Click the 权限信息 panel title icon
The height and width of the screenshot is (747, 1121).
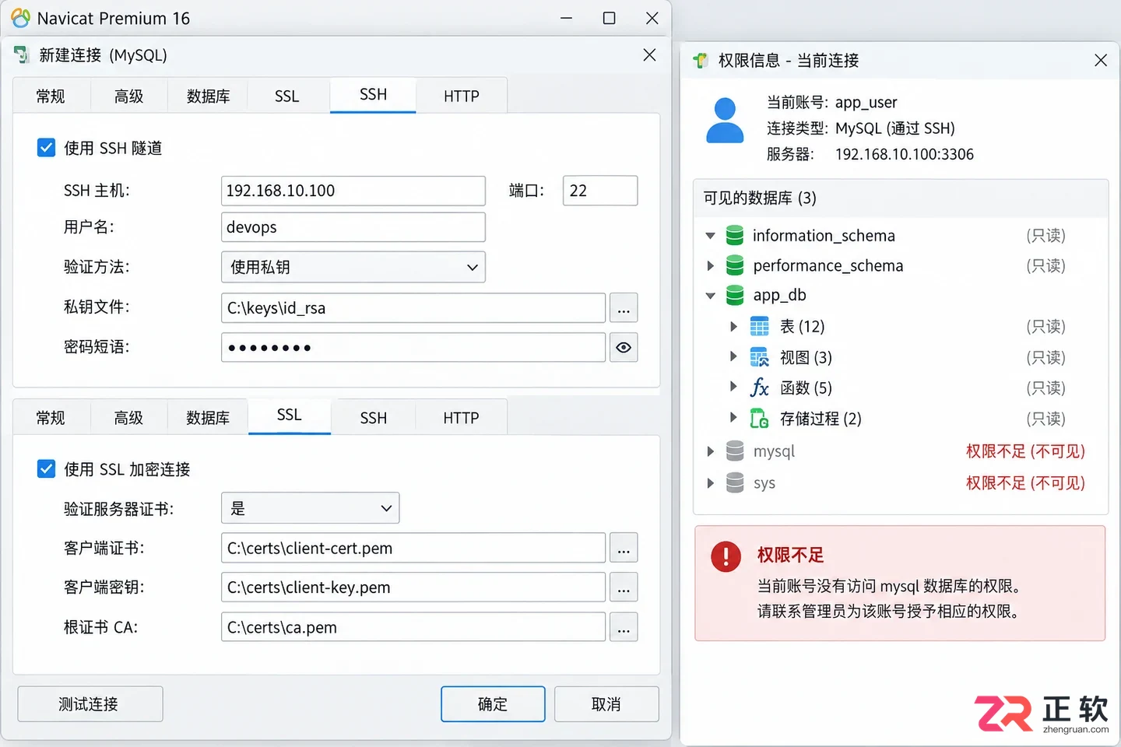701,61
